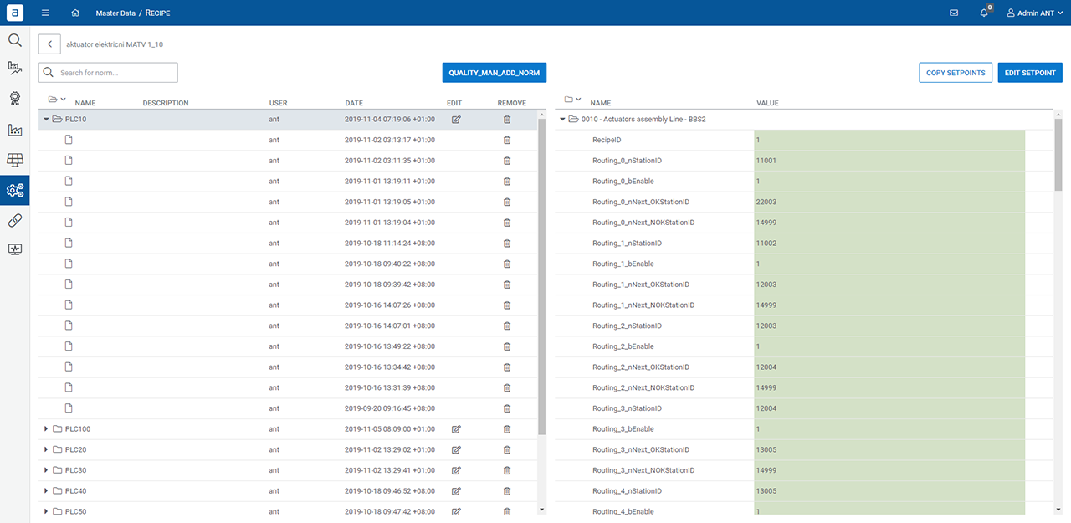Focus the Search for norm field
Viewport: 1071px width, 523px height.
click(108, 73)
